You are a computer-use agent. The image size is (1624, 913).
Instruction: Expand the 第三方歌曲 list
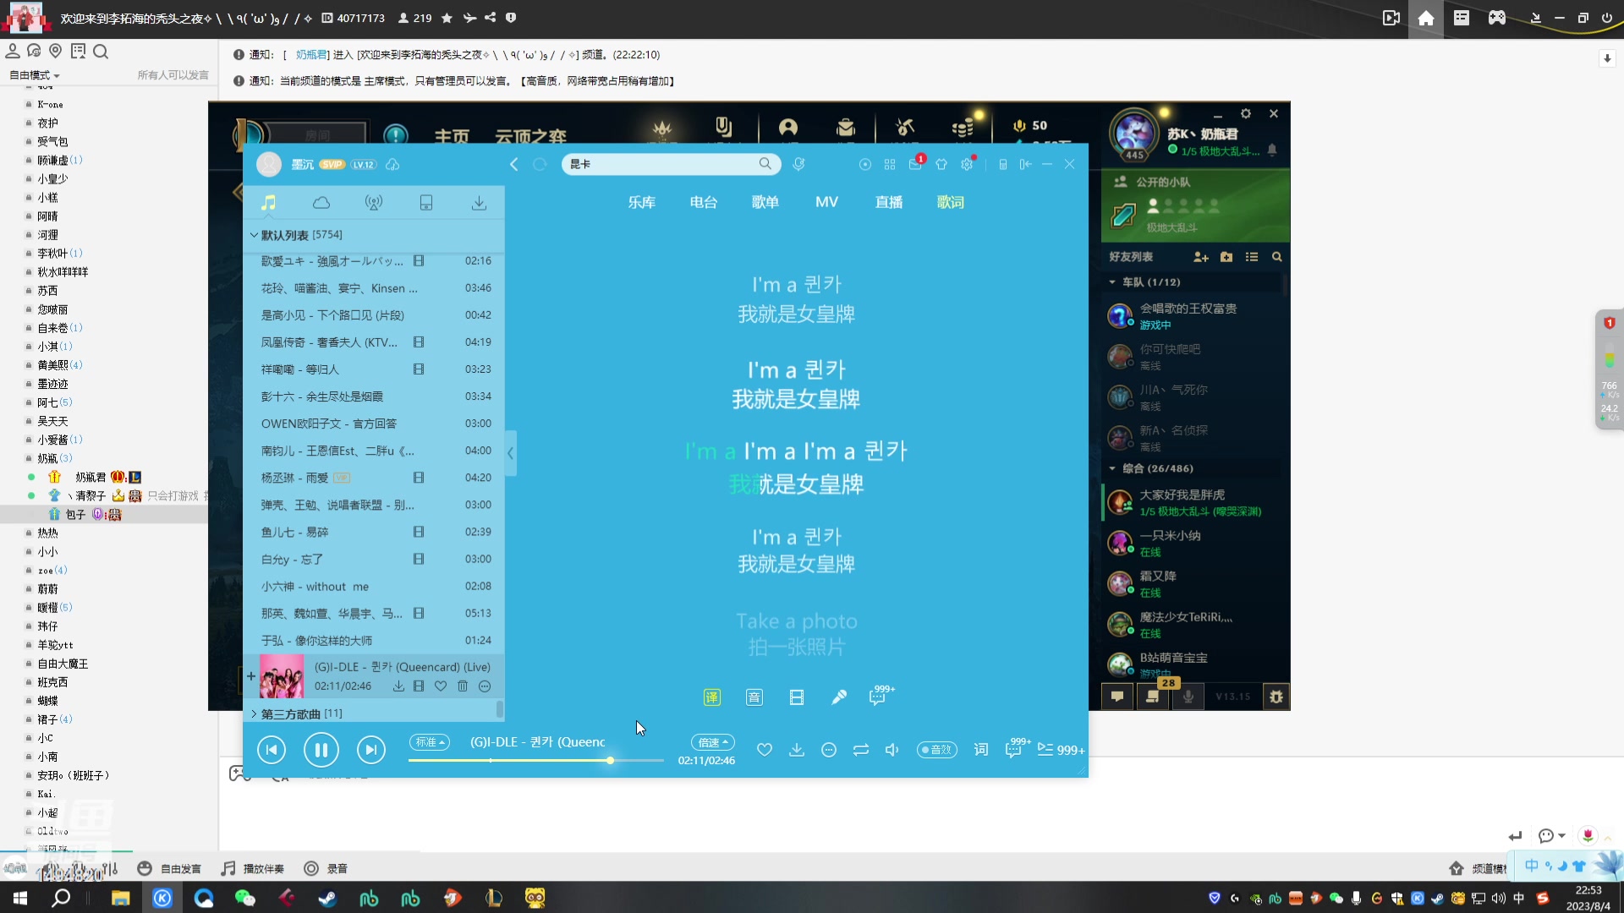[x=254, y=714]
